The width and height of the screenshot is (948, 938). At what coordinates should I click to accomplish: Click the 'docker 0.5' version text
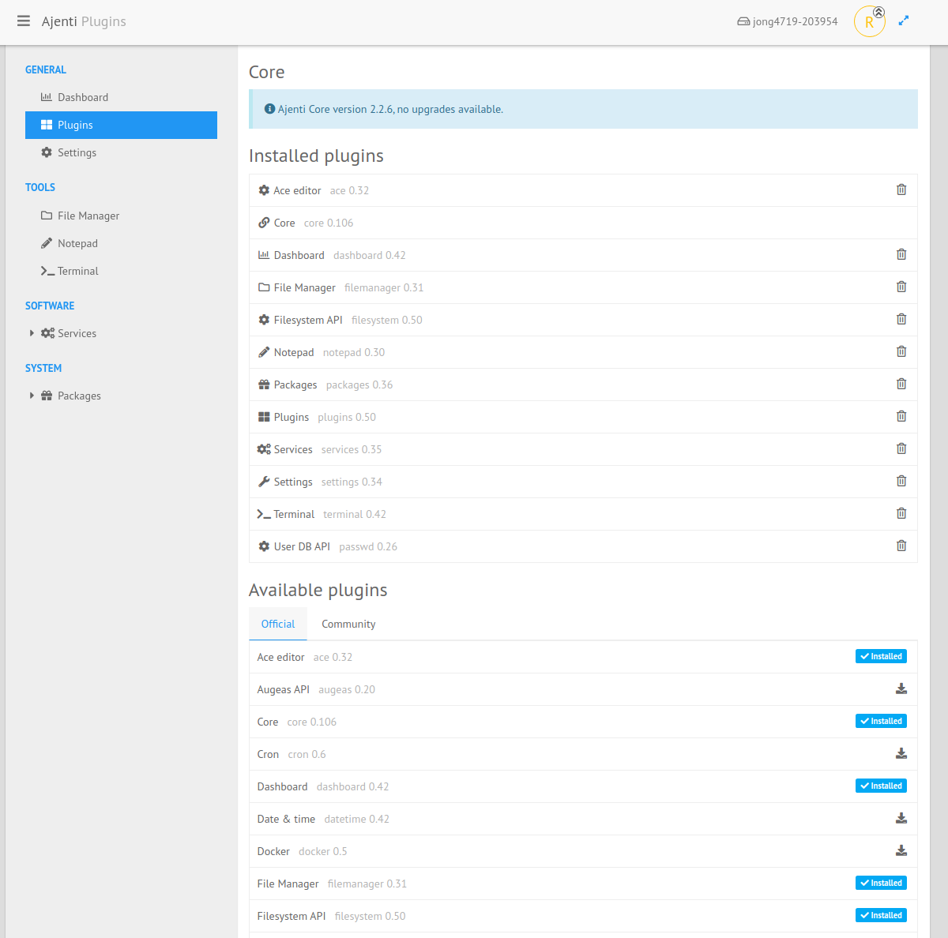323,851
